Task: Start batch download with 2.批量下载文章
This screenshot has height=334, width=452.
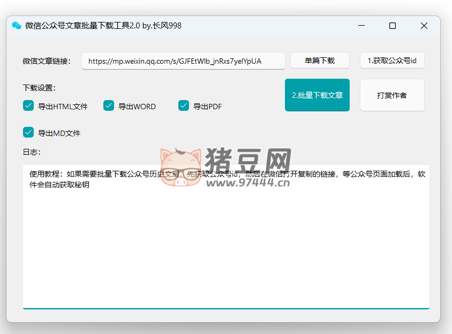Action: tap(317, 95)
